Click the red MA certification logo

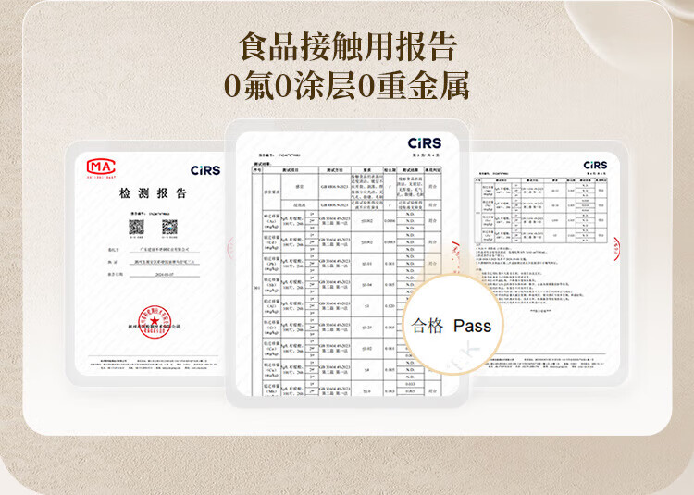[102, 168]
